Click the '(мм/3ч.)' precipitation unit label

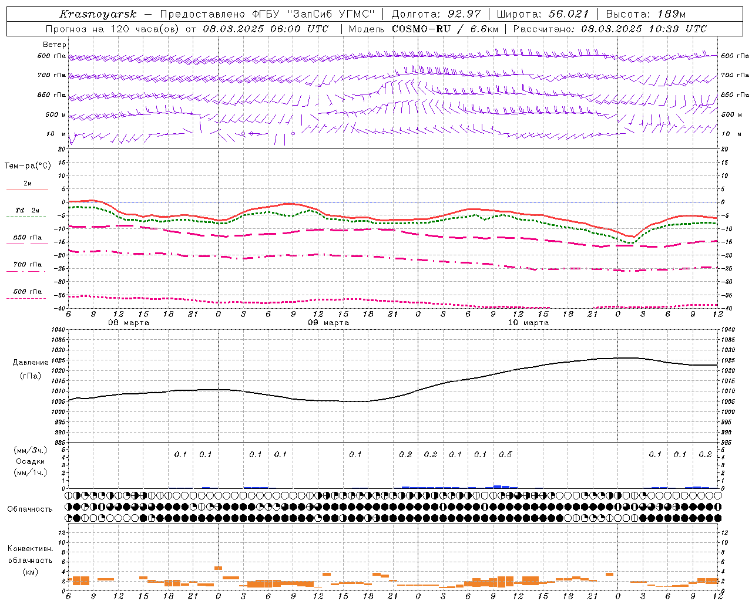31,450
